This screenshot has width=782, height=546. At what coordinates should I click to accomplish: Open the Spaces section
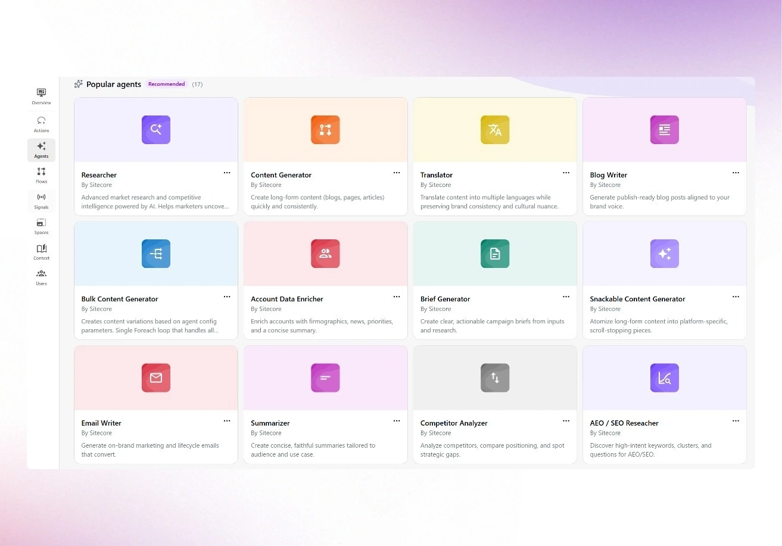pyautogui.click(x=41, y=226)
